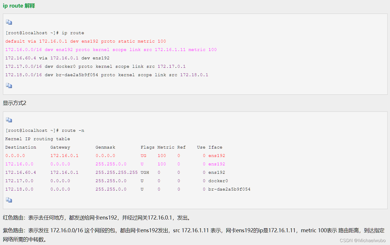Click the copy icon above the ip route output

(x=9, y=22)
